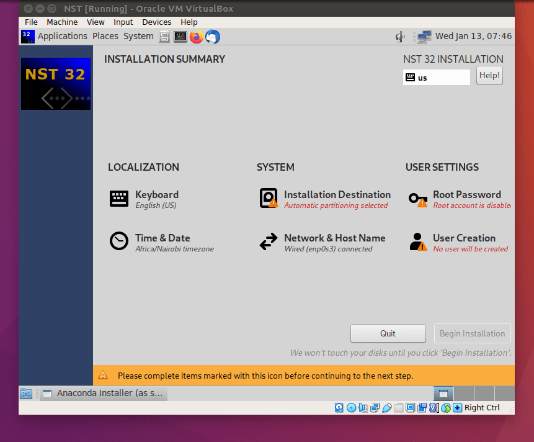Image resolution: width=534 pixels, height=442 pixels.
Task: Click the network connection tray icon
Action: tap(424, 37)
